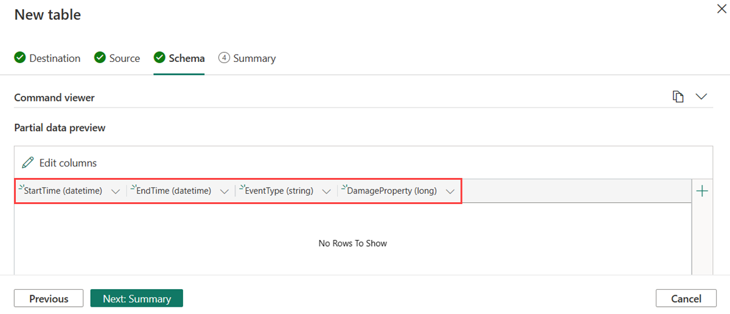Click the Schema green checkmark icon
This screenshot has height=314, width=730.
(x=159, y=58)
